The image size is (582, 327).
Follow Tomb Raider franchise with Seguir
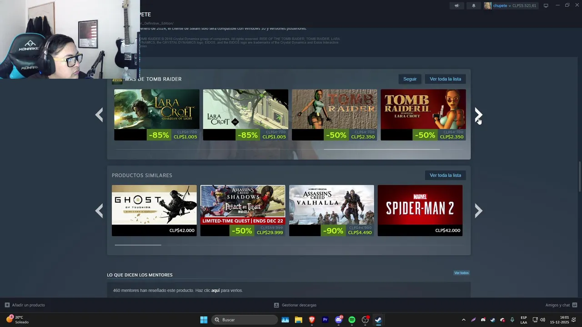tap(410, 79)
